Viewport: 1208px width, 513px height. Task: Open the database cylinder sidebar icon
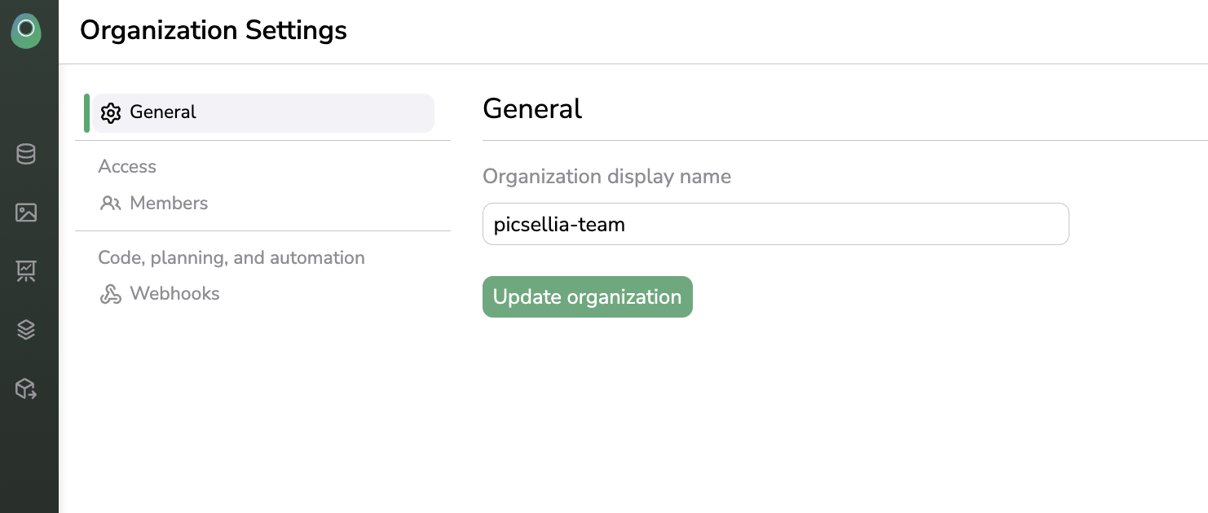click(26, 154)
